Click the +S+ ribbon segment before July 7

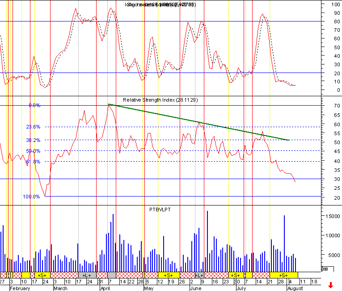[x=236, y=275]
